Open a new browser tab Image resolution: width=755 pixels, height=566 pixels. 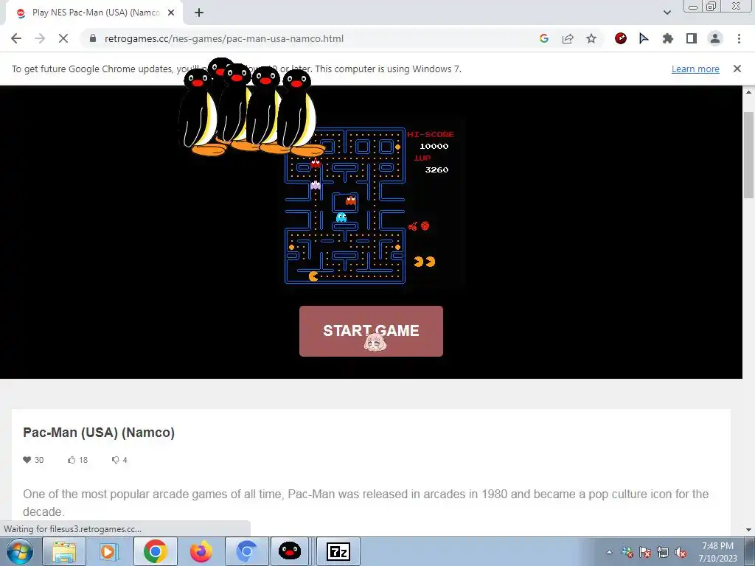[199, 13]
